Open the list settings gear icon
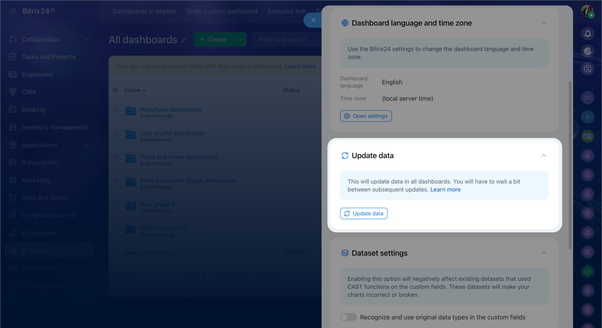 pyautogui.click(x=115, y=90)
